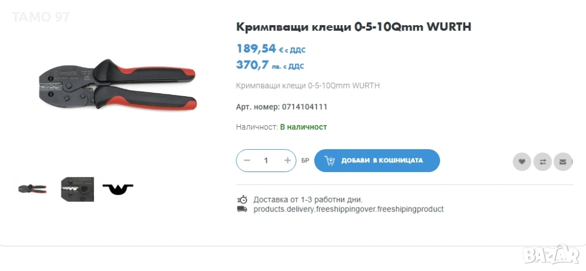Open the main product image of the pliers
The height and width of the screenshot is (271, 586).
(x=118, y=83)
